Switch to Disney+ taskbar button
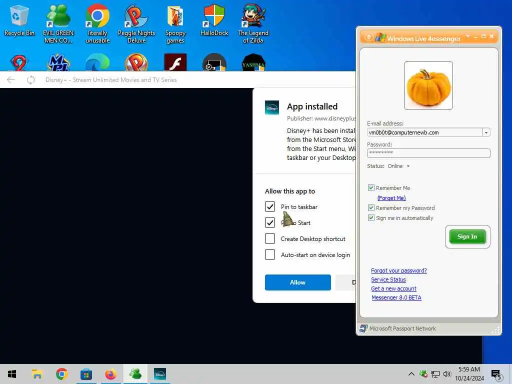Image resolution: width=512 pixels, height=384 pixels. (160, 374)
